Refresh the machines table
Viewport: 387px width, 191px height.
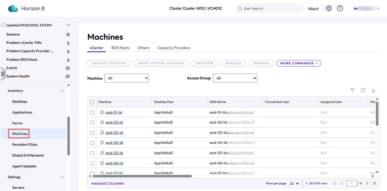(x=363, y=90)
